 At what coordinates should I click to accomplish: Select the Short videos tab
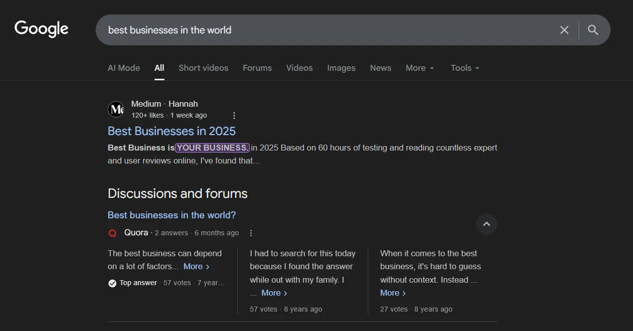tap(203, 68)
